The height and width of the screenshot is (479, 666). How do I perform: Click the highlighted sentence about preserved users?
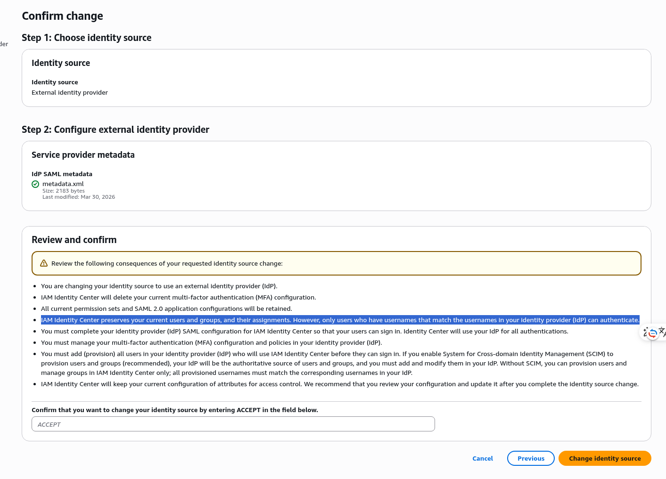(339, 320)
